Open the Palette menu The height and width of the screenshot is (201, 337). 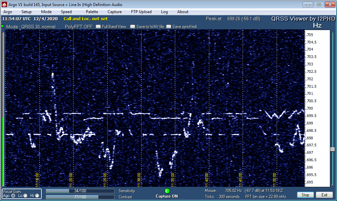coord(92,12)
